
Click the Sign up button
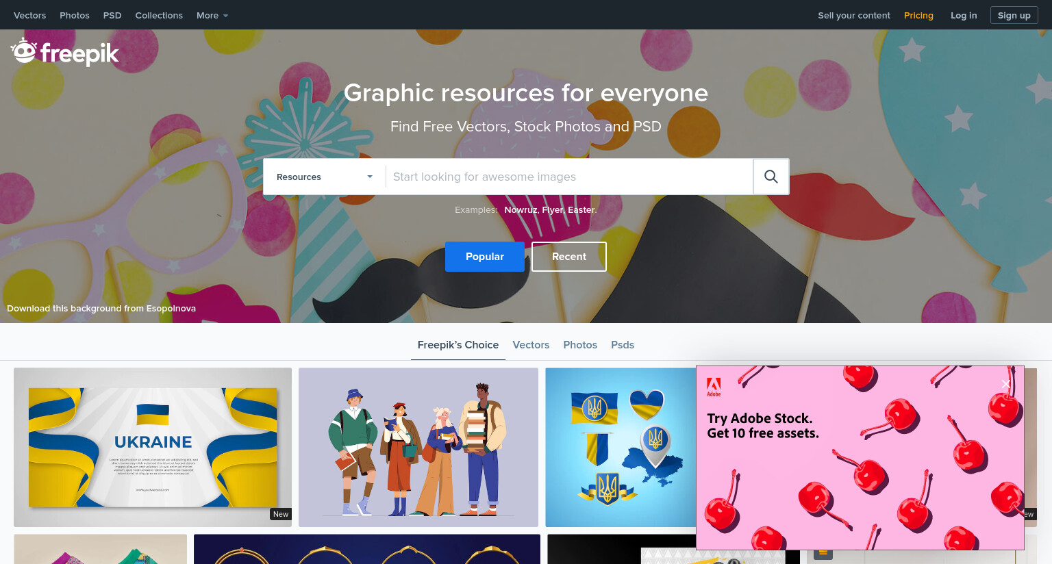click(x=1014, y=15)
